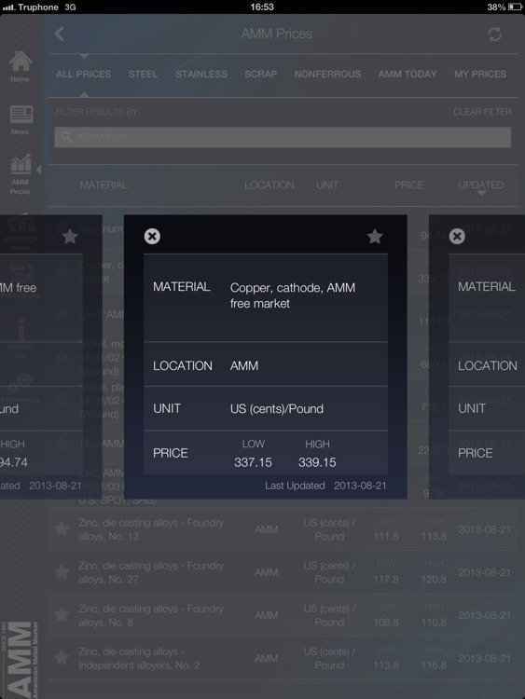Close the right-hand detail card
This screenshot has width=525, height=699.
click(457, 237)
